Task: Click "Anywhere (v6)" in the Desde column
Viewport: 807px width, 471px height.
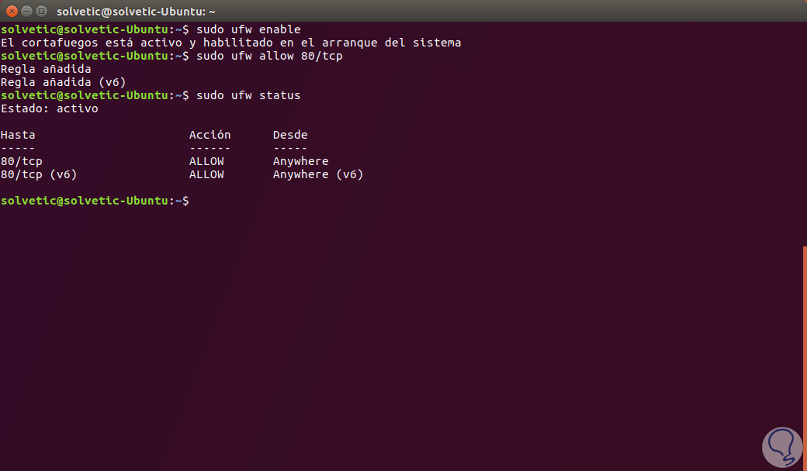Action: click(x=318, y=174)
